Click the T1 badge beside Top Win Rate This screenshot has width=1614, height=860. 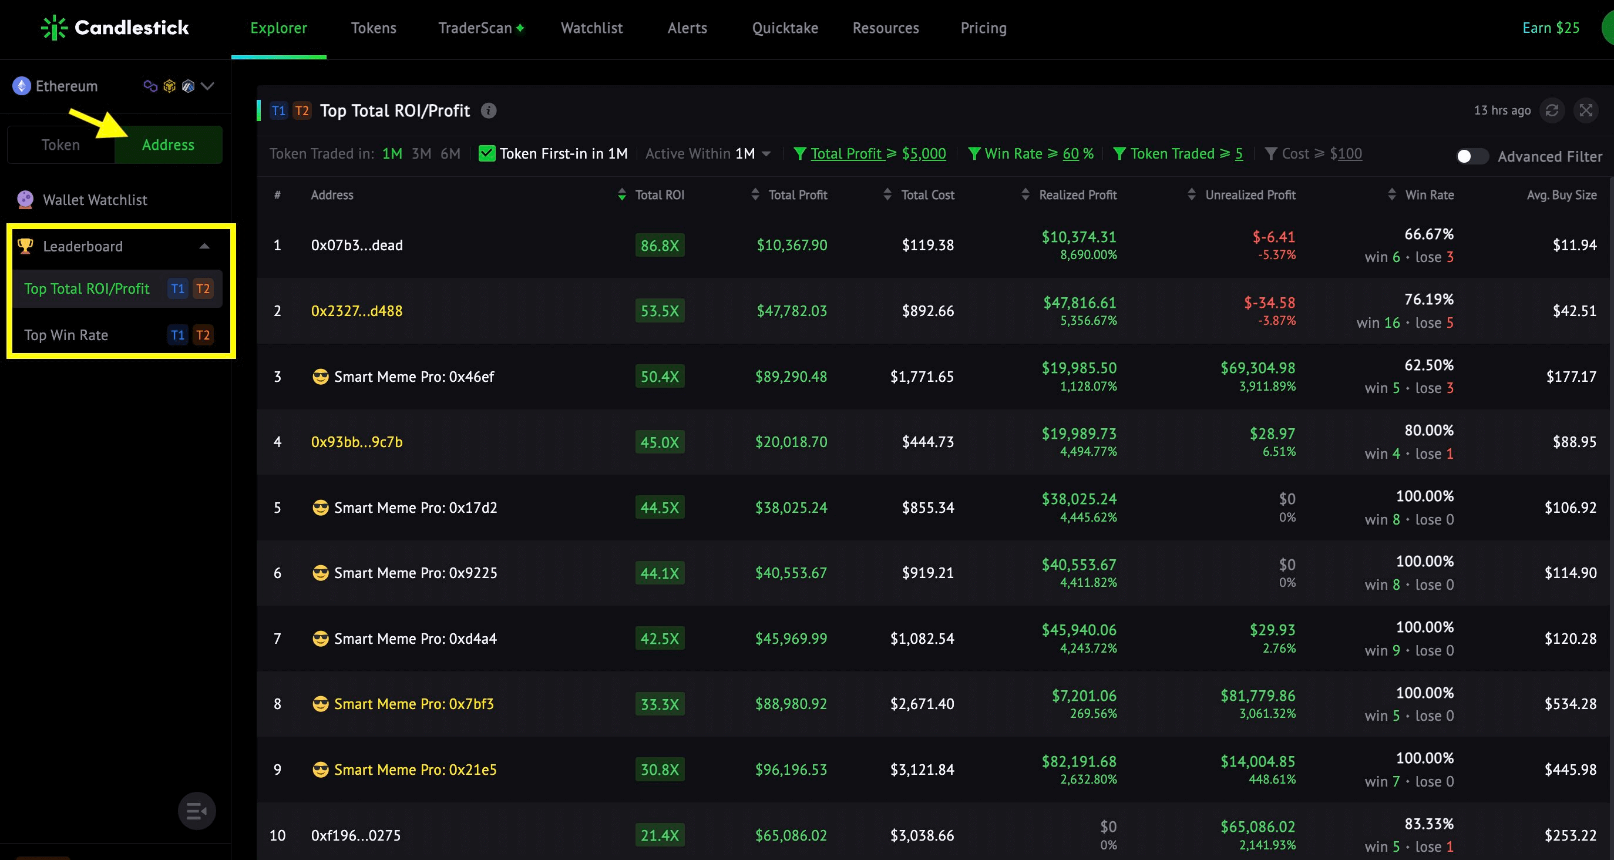pos(178,335)
